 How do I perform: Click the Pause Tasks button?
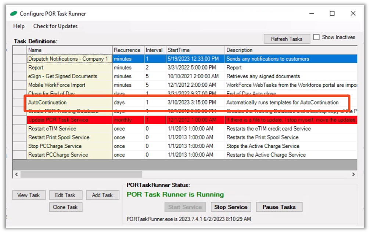(279, 207)
